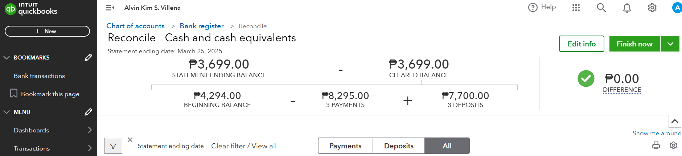Click the filter funnel icon
Image resolution: width=682 pixels, height=156 pixels.
(113, 146)
